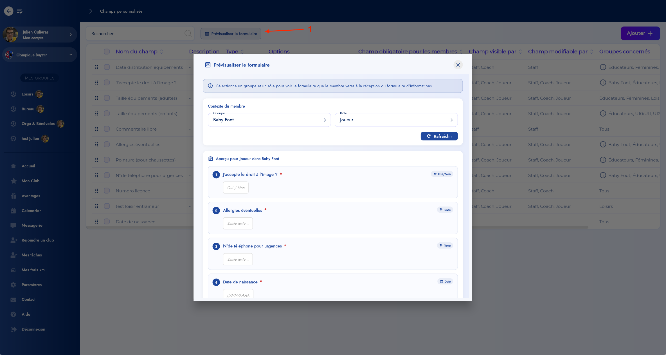
Task: Click the Paramètres gear icon
Action: point(13,285)
